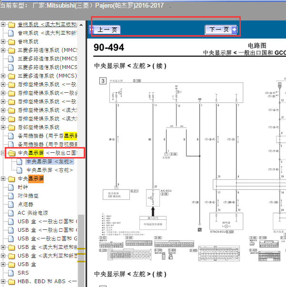
Task: Click document icon of 备用插接器 (用于后显示屏
Action: click(x=11, y=136)
